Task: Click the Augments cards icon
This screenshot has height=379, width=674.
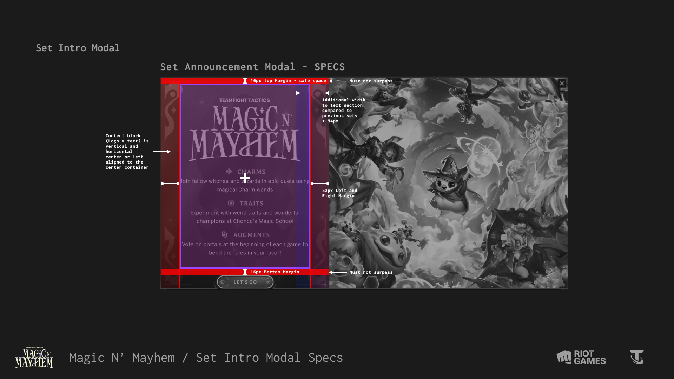Action: (225, 234)
